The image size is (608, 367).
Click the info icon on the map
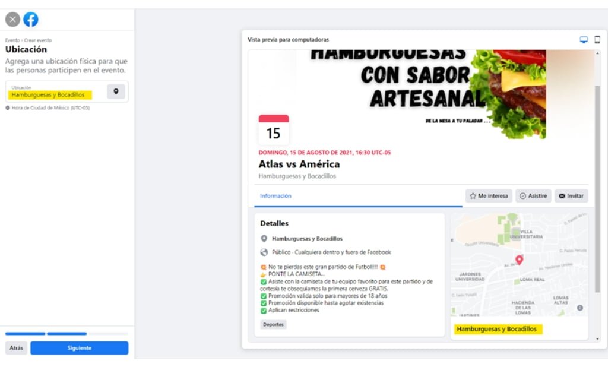580,307
